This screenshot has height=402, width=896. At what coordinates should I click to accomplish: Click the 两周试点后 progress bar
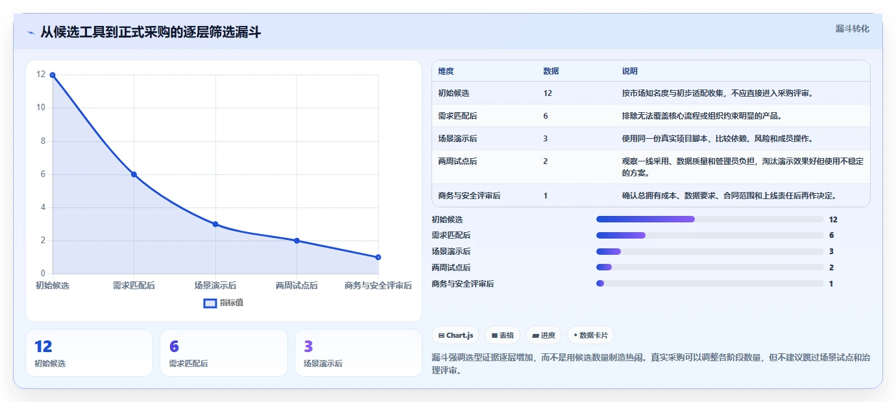(x=710, y=267)
